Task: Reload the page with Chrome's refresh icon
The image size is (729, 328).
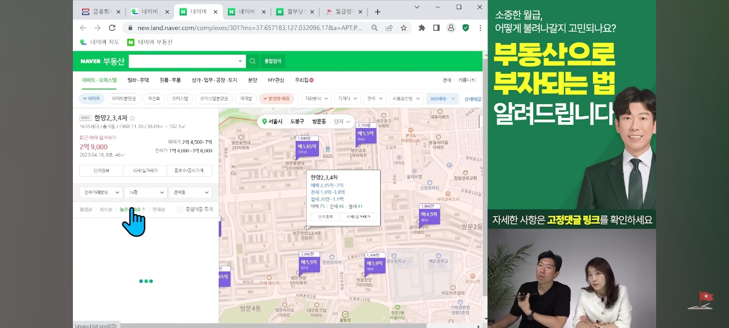Action: [112, 28]
